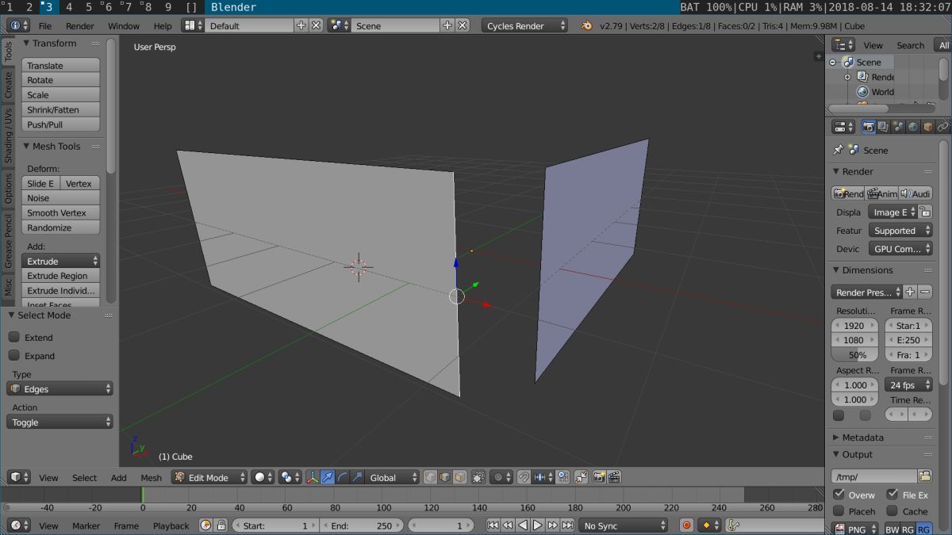Collapse the Scene tree node in outliner
This screenshot has width=952, height=535.
(x=833, y=62)
